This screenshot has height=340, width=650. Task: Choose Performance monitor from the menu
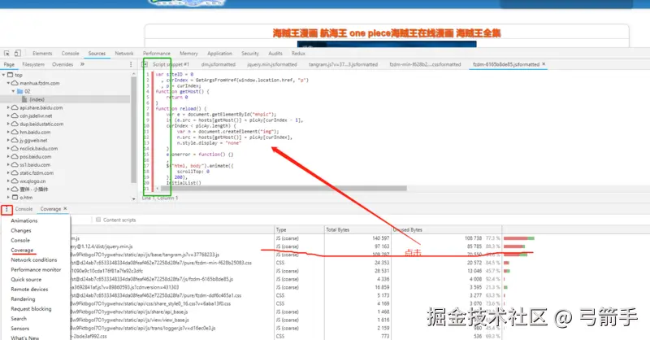(x=36, y=269)
